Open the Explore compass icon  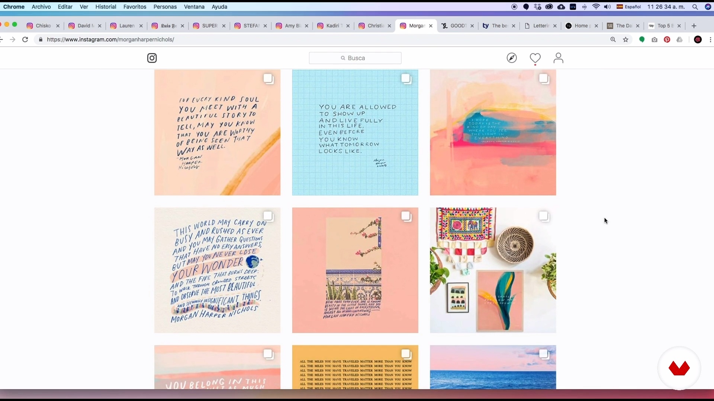512,58
